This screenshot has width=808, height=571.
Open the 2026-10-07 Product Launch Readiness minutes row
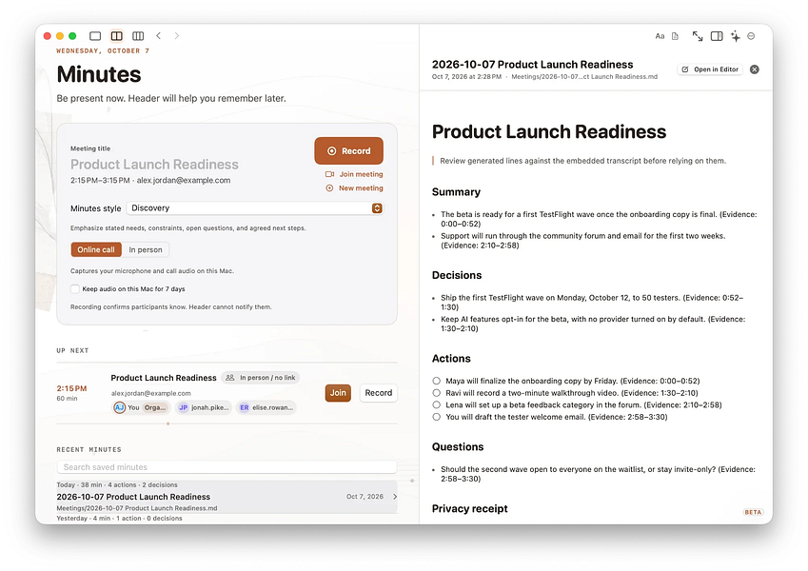coord(227,497)
